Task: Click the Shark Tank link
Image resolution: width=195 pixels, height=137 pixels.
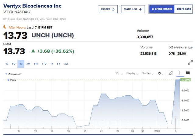Action: tap(184, 9)
